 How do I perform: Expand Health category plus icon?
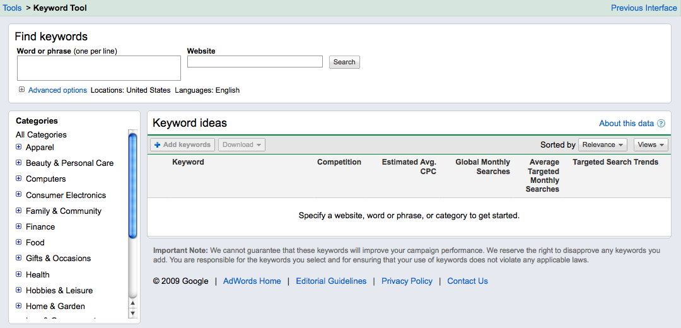coord(19,274)
